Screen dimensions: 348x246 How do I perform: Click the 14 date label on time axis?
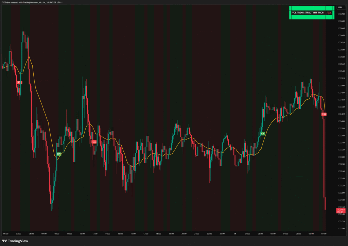click(235, 234)
